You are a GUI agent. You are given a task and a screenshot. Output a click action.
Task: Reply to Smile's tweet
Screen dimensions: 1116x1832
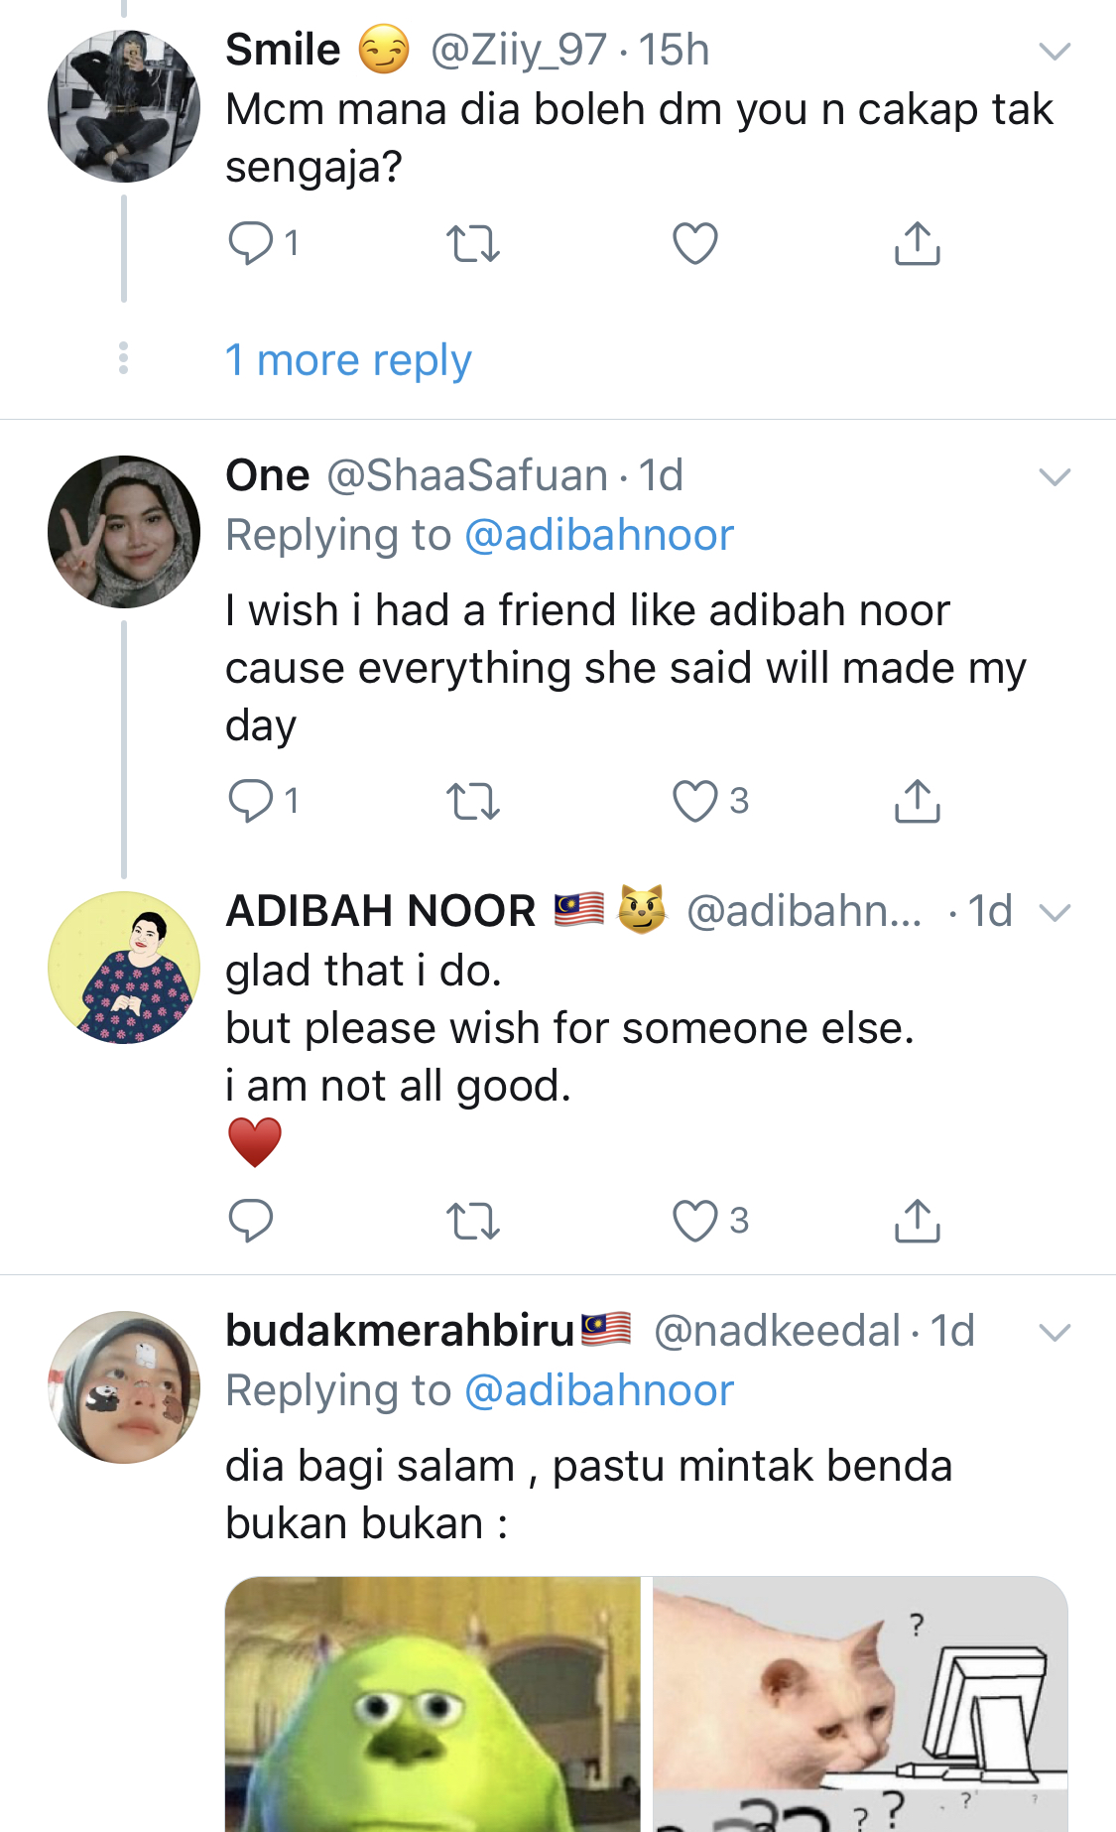pyautogui.click(x=251, y=243)
